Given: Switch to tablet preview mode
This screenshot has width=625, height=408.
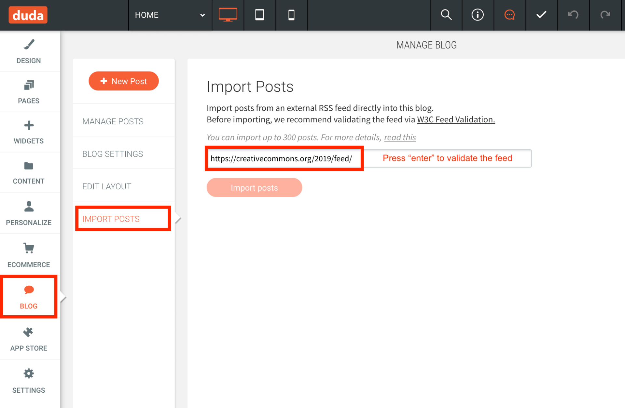Looking at the screenshot, I should click(x=259, y=15).
